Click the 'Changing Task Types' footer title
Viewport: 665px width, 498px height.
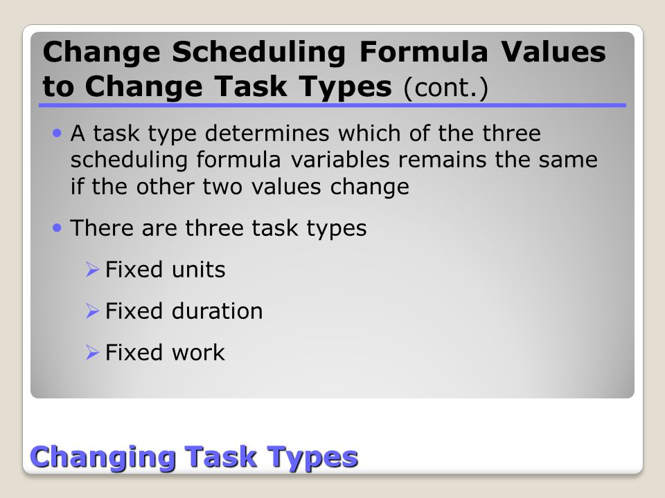pyautogui.click(x=194, y=458)
